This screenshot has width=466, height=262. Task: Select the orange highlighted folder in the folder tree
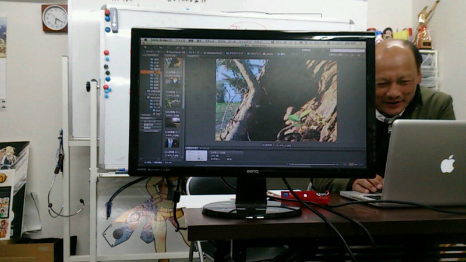(x=151, y=72)
